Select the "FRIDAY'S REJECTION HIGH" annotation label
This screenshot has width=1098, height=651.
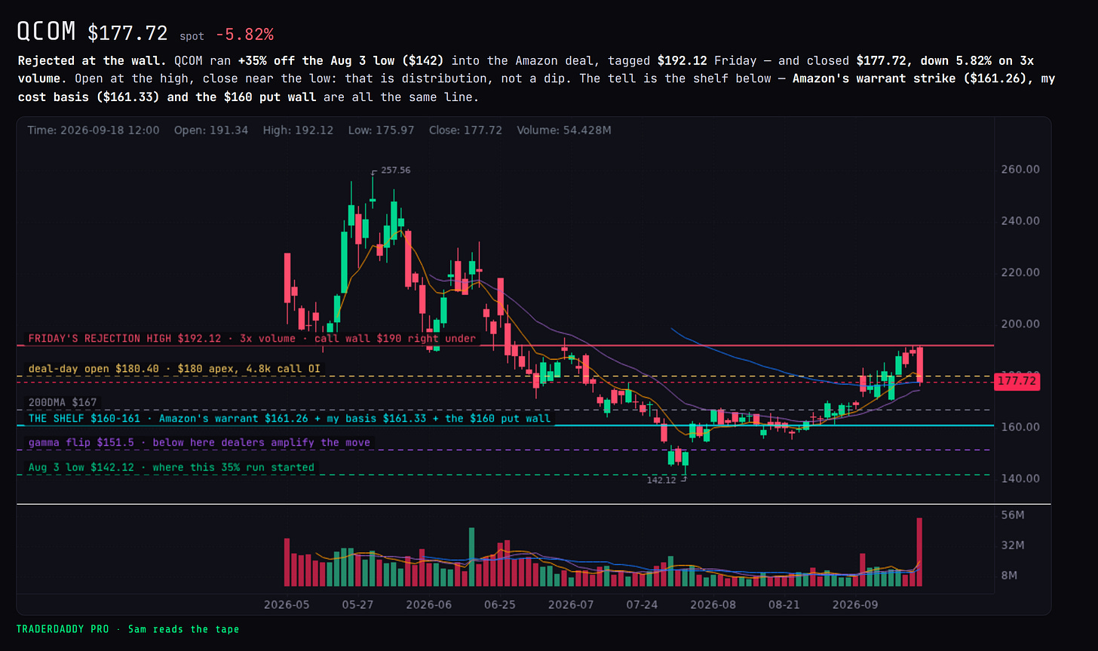[252, 339]
